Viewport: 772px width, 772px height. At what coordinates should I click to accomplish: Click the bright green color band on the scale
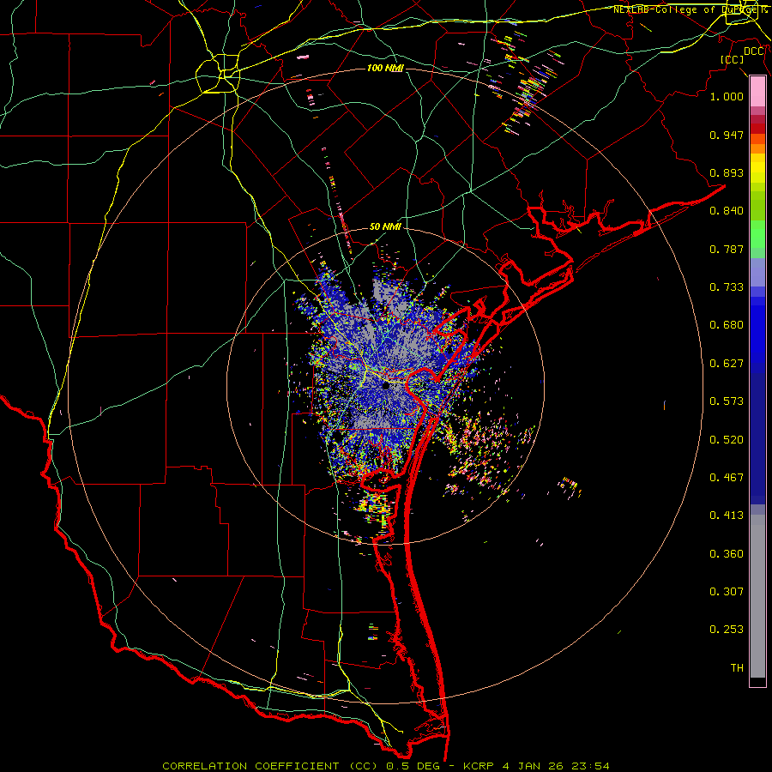(757, 234)
